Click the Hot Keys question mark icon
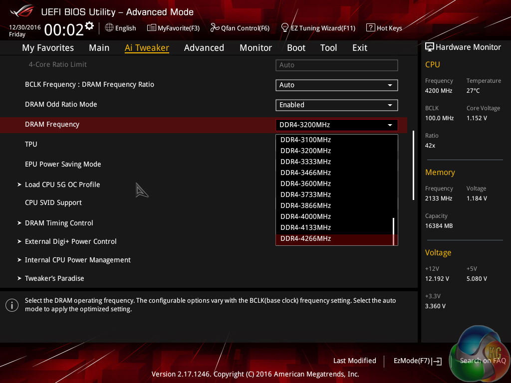 pos(370,28)
